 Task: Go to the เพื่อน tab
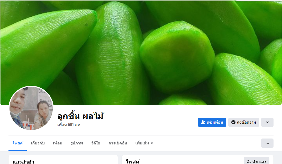[x=58, y=143]
